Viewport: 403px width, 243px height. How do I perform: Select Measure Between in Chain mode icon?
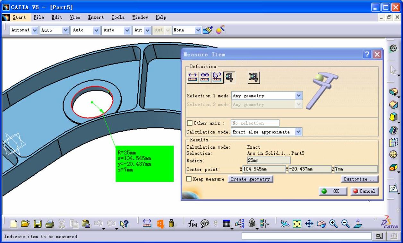tap(205, 77)
